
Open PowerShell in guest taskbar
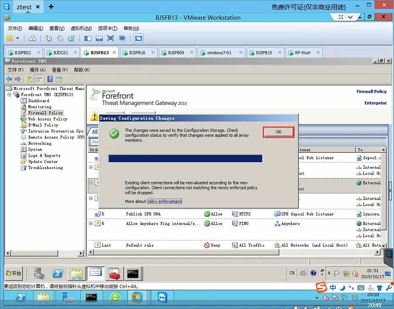[x=58, y=273]
